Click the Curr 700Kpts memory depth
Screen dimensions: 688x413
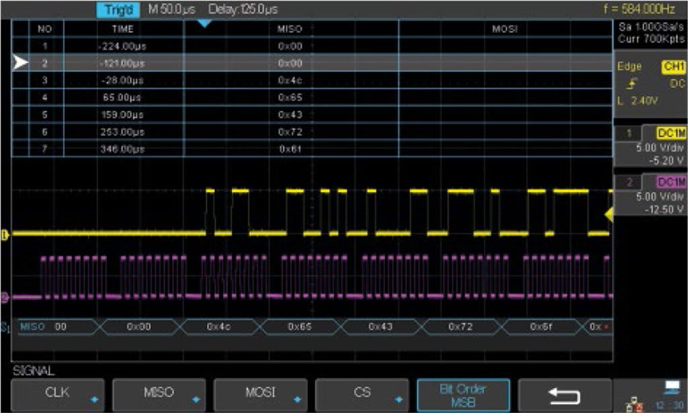651,39
